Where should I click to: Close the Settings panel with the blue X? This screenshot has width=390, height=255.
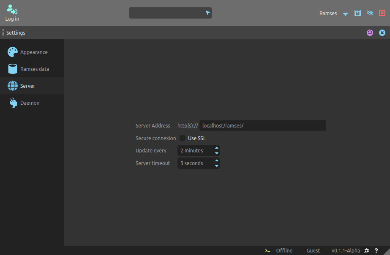(382, 33)
